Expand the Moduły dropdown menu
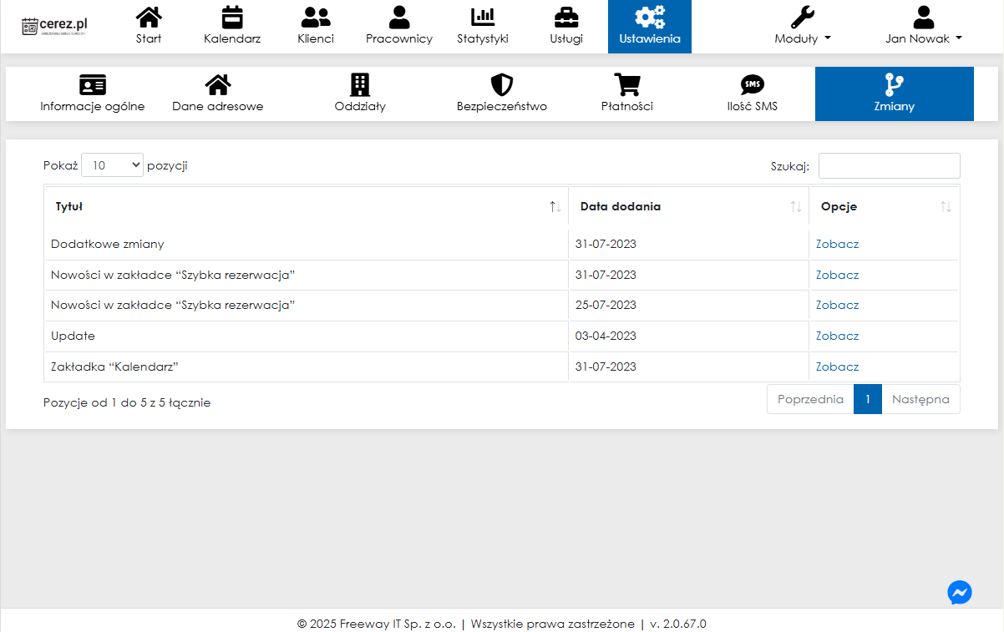1004x632 pixels. (x=802, y=38)
